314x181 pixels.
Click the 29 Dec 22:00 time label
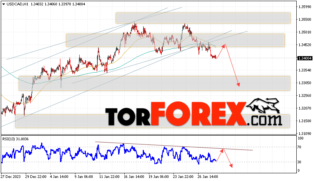36,177
